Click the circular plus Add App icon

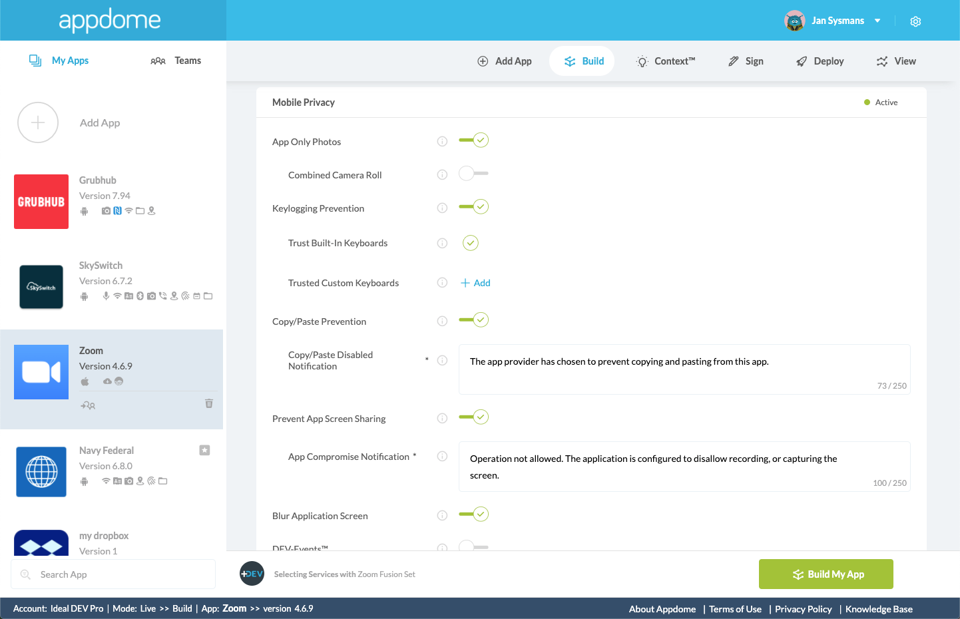[38, 122]
